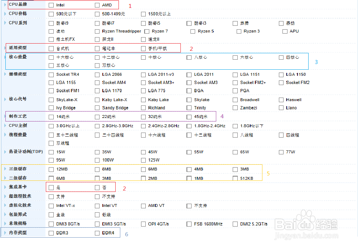Check the AMD brand checkbox
Screen dimensions: 358x248
[x=97, y=5]
